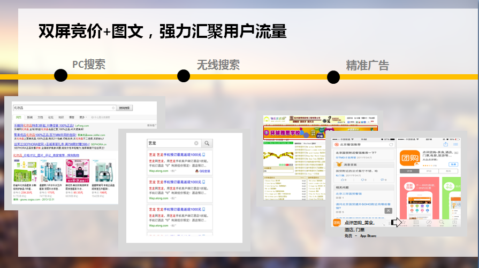Clear the 艺龙 search field with the x icon

196,143
